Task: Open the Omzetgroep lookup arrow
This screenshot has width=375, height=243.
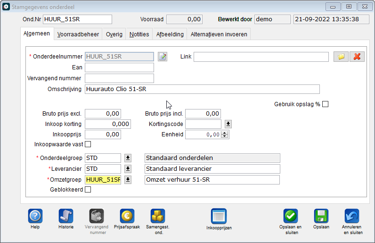Action: [x=128, y=180]
